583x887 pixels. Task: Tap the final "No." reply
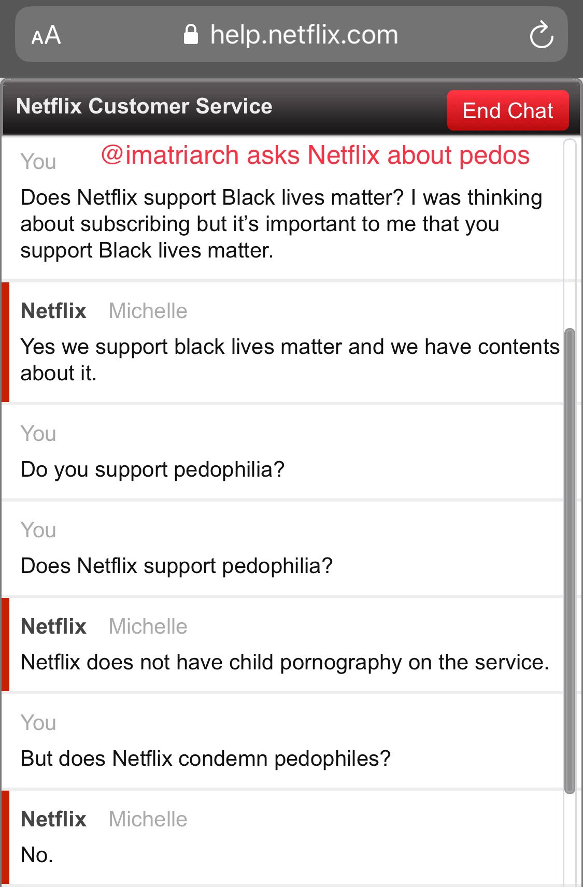click(x=37, y=855)
